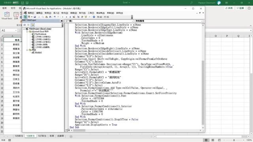This screenshot has width=253, height=142.
Task: Click column header P in Excel
Action: pyautogui.click(x=227, y=36)
